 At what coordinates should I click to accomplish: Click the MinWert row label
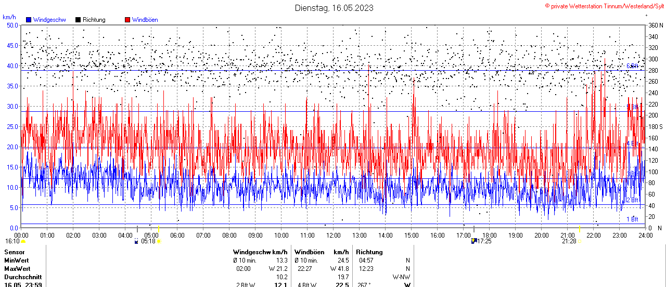tap(16, 260)
